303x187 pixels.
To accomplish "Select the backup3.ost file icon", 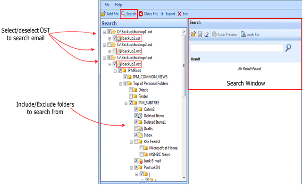I will click(119, 64).
